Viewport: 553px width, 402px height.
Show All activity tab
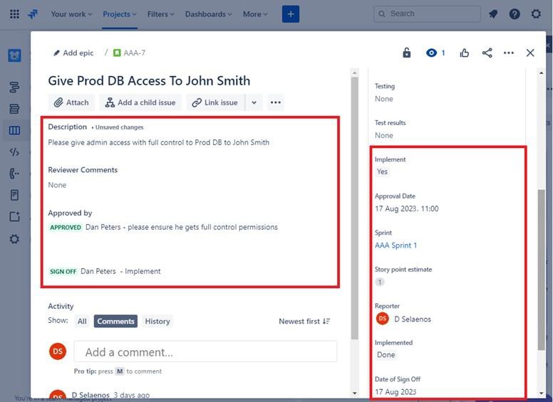pos(82,321)
